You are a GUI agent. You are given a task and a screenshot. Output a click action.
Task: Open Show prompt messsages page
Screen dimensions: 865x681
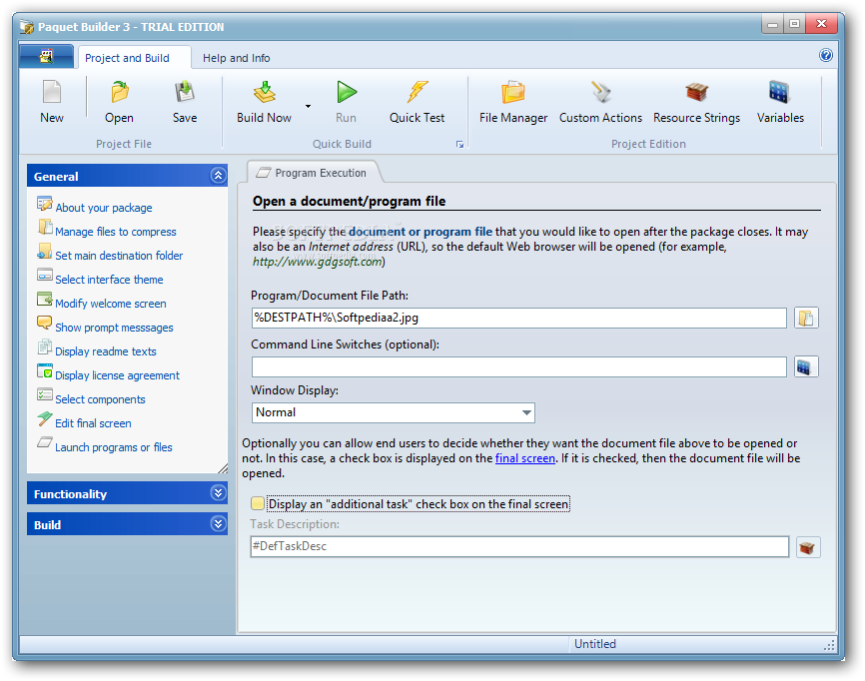click(x=114, y=328)
